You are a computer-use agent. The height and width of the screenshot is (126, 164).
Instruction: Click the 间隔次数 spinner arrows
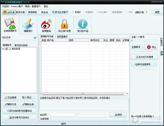(151, 12)
